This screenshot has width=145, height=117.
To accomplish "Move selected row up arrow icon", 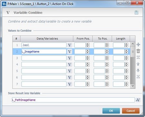I will click(x=138, y=64).
